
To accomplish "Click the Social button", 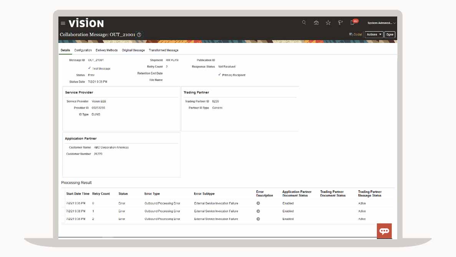I will [356, 35].
